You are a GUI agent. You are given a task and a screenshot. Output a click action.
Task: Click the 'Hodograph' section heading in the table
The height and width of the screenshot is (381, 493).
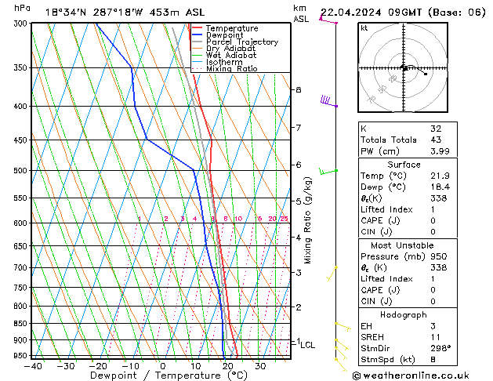404,314
